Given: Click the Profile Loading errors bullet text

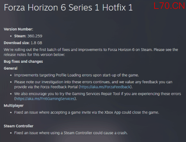Looking at the screenshot, I should [76, 75].
